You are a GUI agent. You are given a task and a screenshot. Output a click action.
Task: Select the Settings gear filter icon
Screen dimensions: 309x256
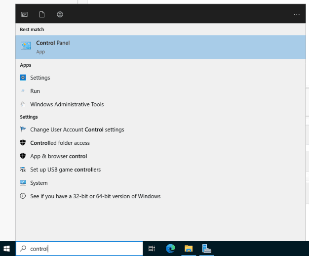(60, 14)
